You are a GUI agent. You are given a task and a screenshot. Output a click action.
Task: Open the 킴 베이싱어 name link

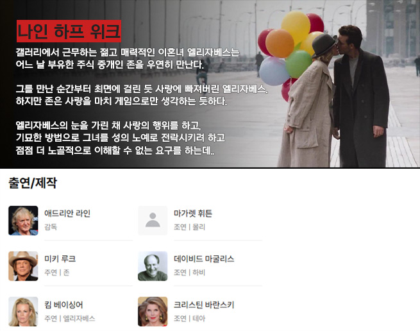tap(63, 305)
